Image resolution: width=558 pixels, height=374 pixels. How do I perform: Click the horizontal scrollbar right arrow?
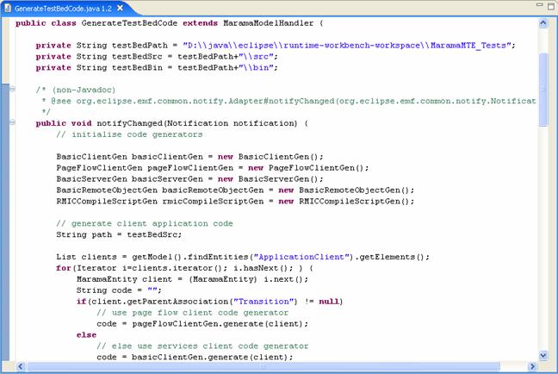532,366
